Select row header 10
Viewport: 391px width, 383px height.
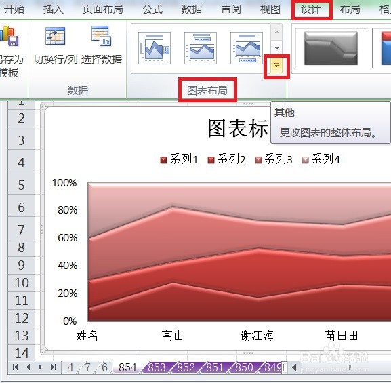click(x=22, y=283)
